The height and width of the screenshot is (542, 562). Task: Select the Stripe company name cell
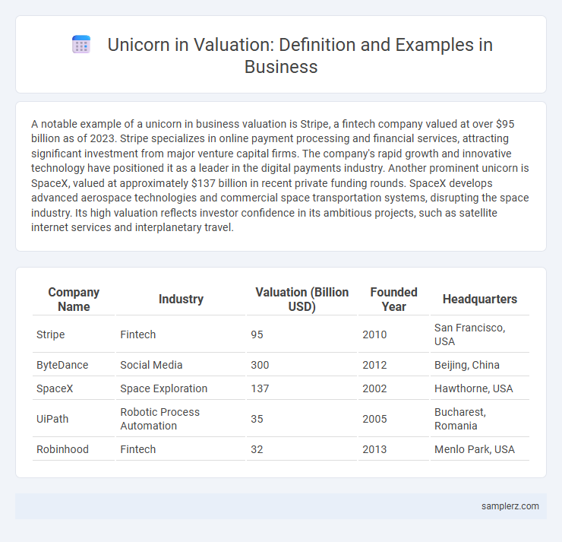tap(74, 334)
